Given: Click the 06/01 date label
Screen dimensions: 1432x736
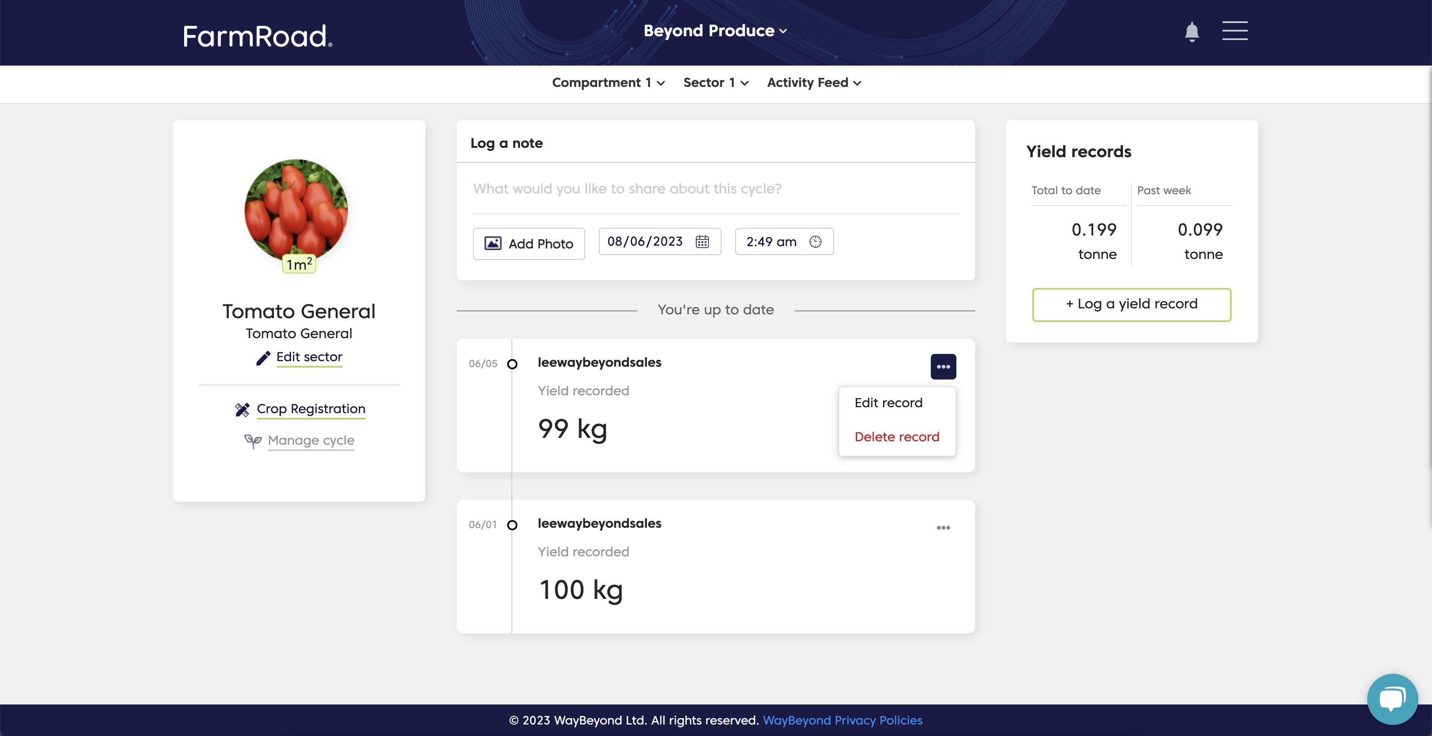Looking at the screenshot, I should pos(482,525).
